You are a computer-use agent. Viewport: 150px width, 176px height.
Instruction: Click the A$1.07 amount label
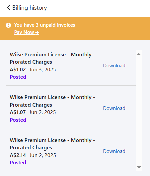coord(18,112)
